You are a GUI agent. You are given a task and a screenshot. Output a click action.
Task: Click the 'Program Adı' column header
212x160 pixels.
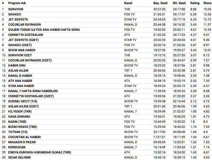pos(18,3)
